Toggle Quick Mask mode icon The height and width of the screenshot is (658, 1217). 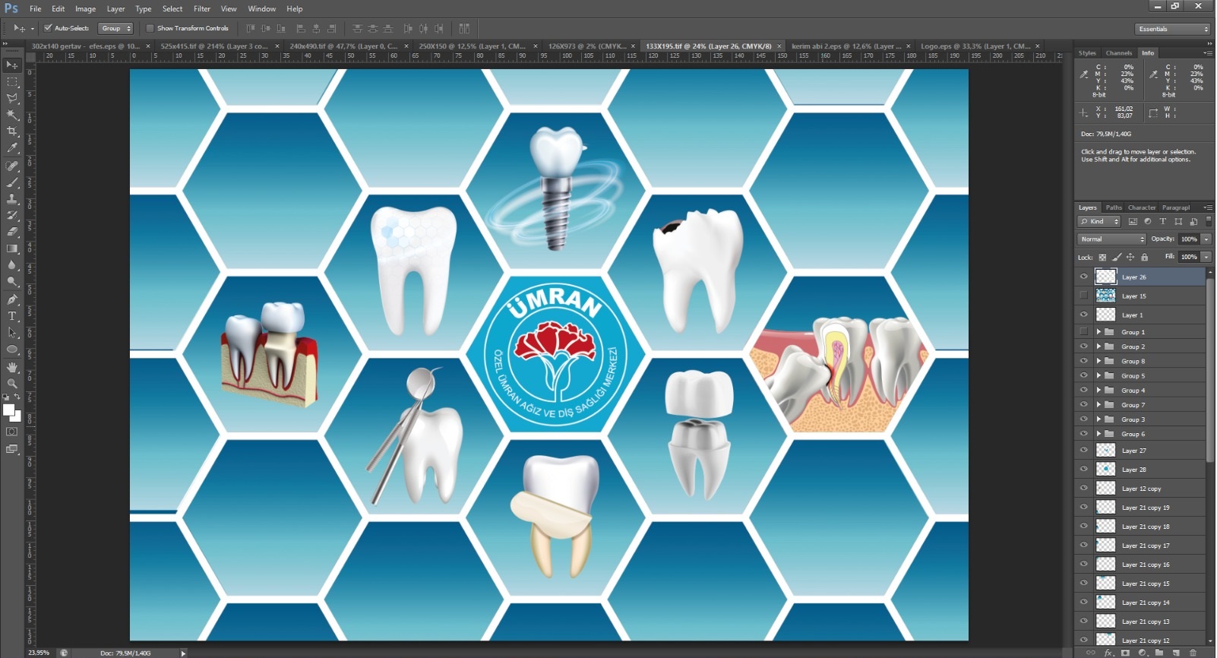11,432
